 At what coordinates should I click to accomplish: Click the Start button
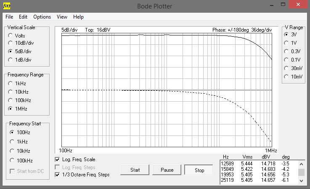click(135, 170)
